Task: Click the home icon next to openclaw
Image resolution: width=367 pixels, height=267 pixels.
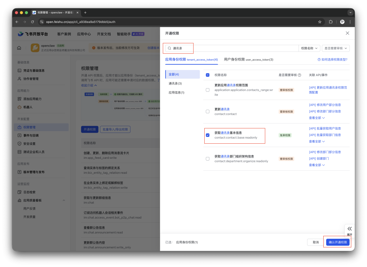Action: click(19, 48)
